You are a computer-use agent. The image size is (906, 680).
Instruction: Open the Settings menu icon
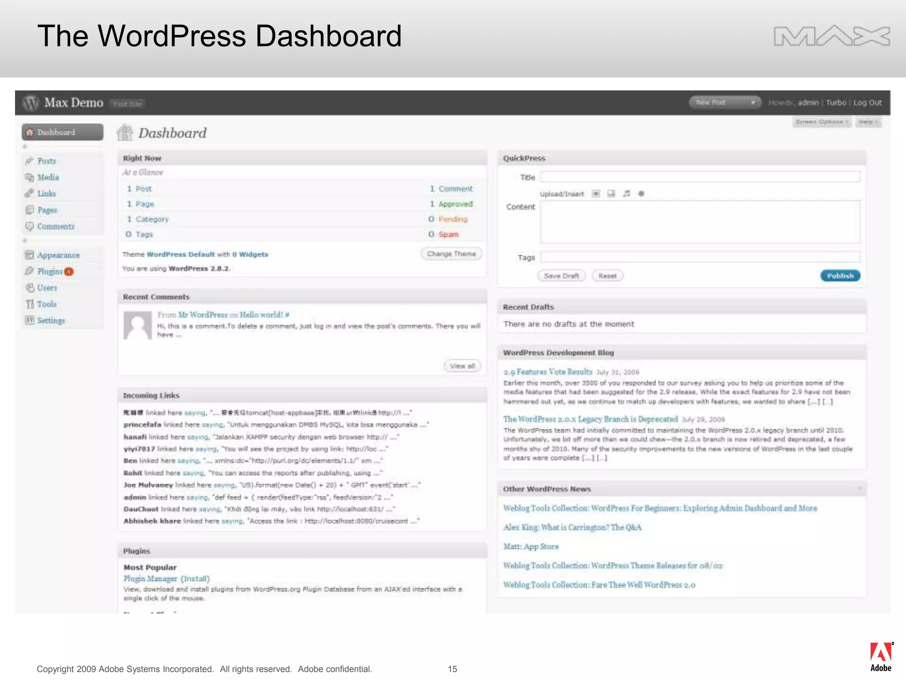[30, 320]
